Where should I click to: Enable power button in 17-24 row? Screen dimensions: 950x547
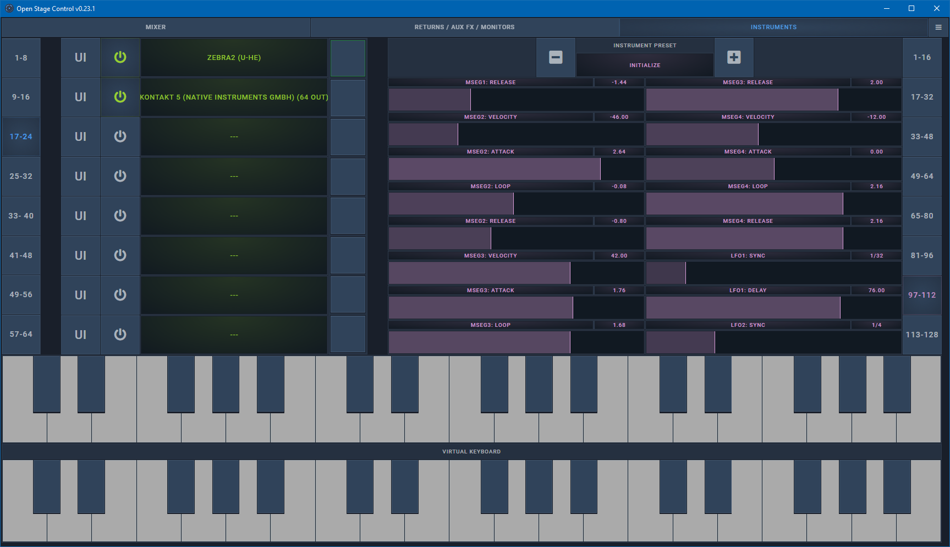click(x=120, y=136)
